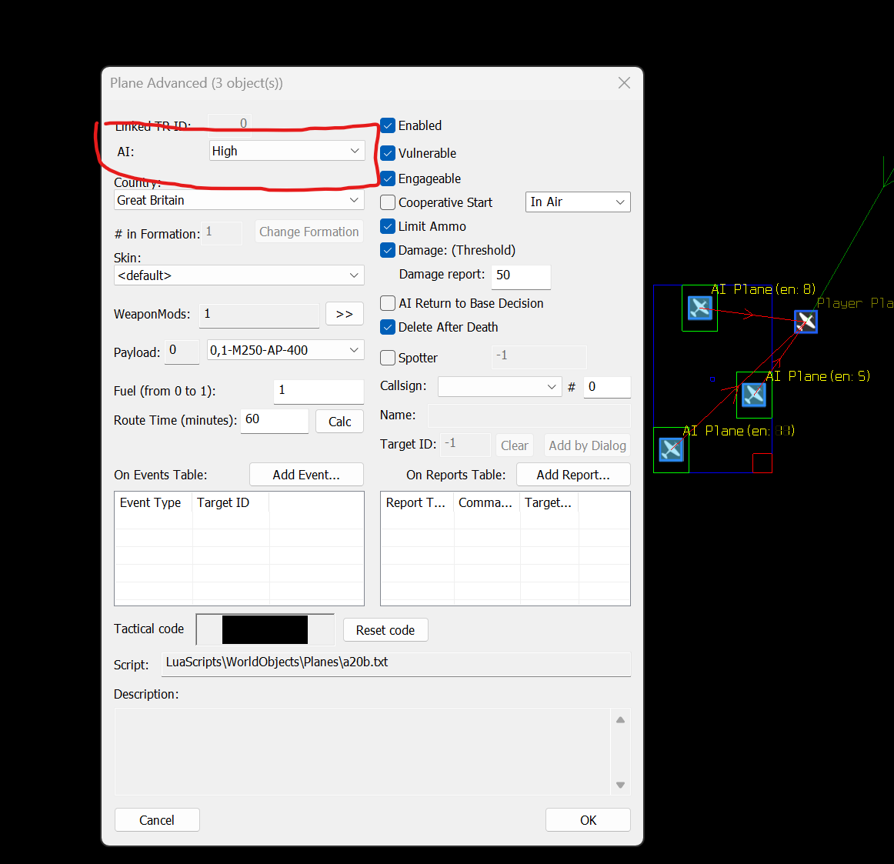Click the description scroll down arrow

click(620, 786)
